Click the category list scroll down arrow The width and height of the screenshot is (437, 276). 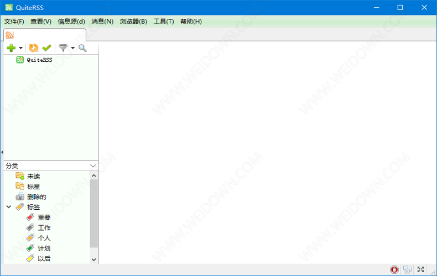pos(93,259)
